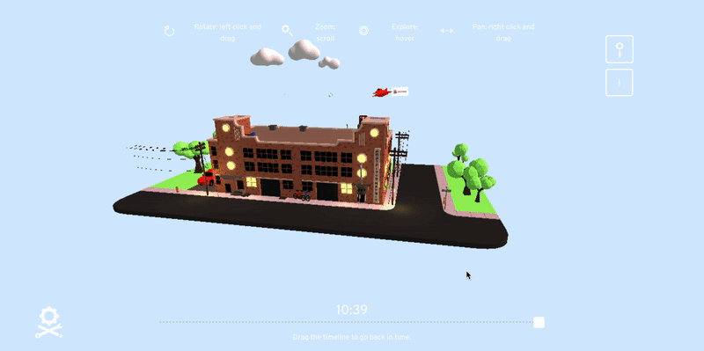Open the key legend button

(x=620, y=49)
